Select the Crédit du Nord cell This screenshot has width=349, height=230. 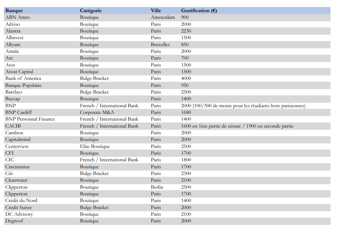coord(21,200)
